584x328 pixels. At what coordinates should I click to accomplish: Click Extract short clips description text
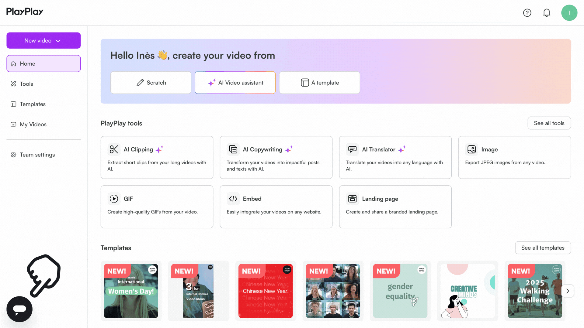tap(157, 166)
